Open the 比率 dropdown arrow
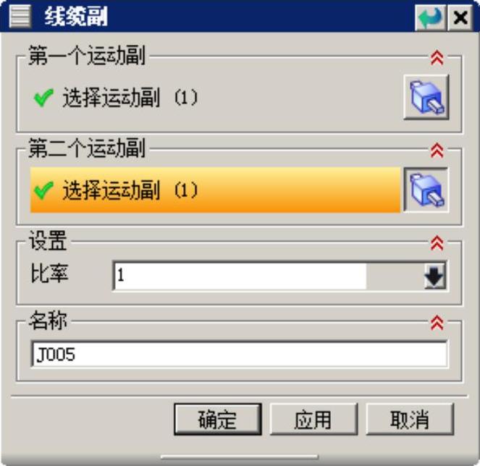Viewport: 480px width, 466px height. click(x=434, y=276)
